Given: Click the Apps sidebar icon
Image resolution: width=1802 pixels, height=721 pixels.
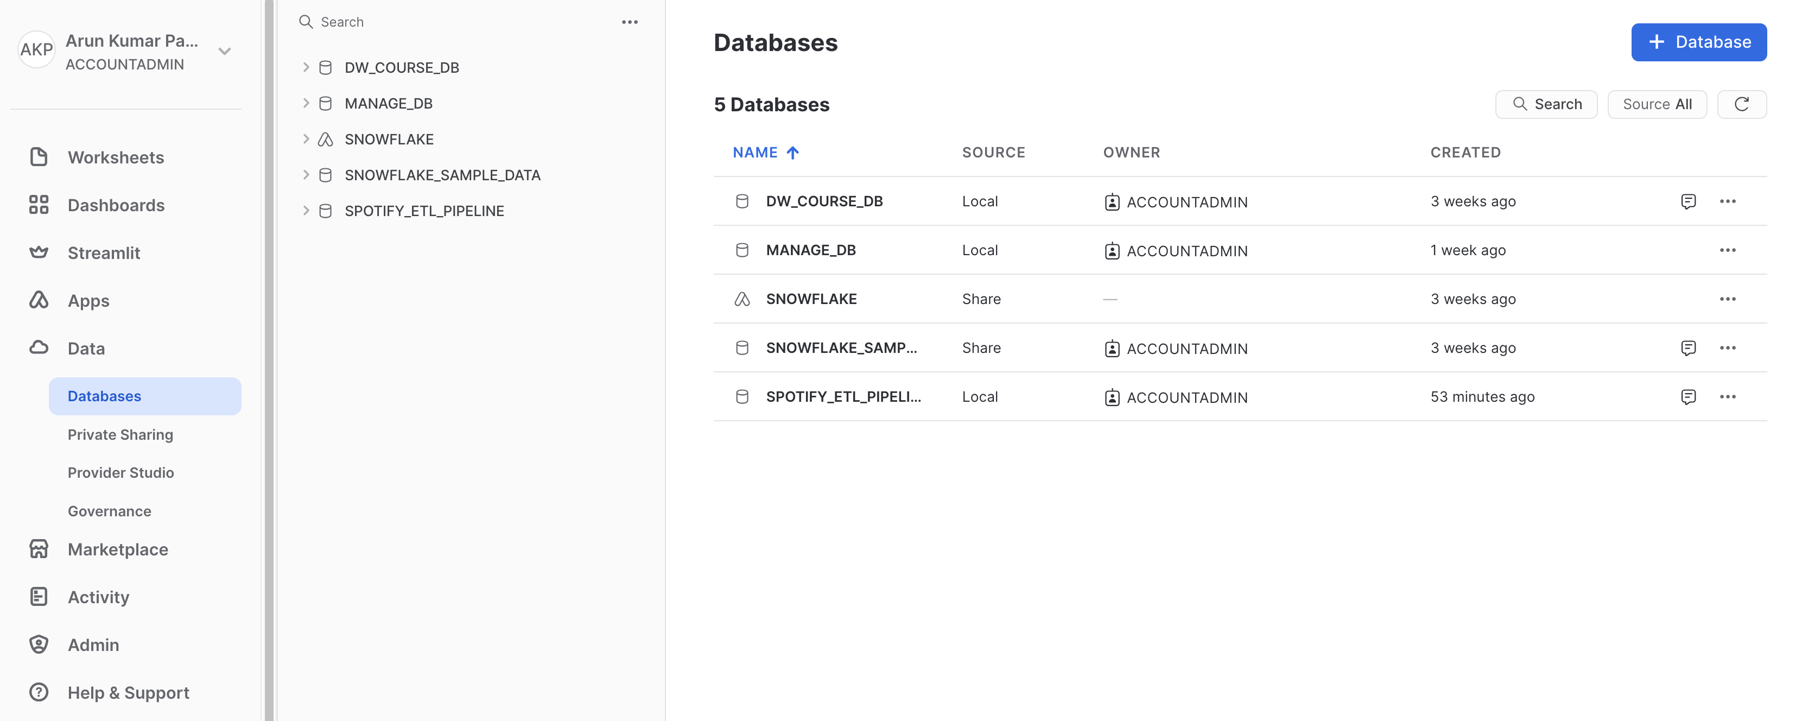Looking at the screenshot, I should click(39, 300).
